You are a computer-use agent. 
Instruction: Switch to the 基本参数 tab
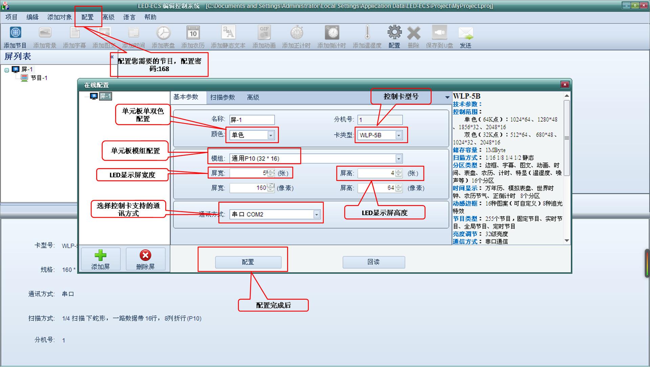[x=186, y=97]
